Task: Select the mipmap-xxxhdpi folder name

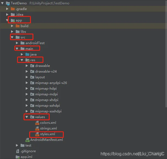Action: click(x=48, y=111)
